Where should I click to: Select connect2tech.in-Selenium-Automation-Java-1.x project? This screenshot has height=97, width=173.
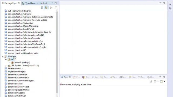[x=29, y=32]
